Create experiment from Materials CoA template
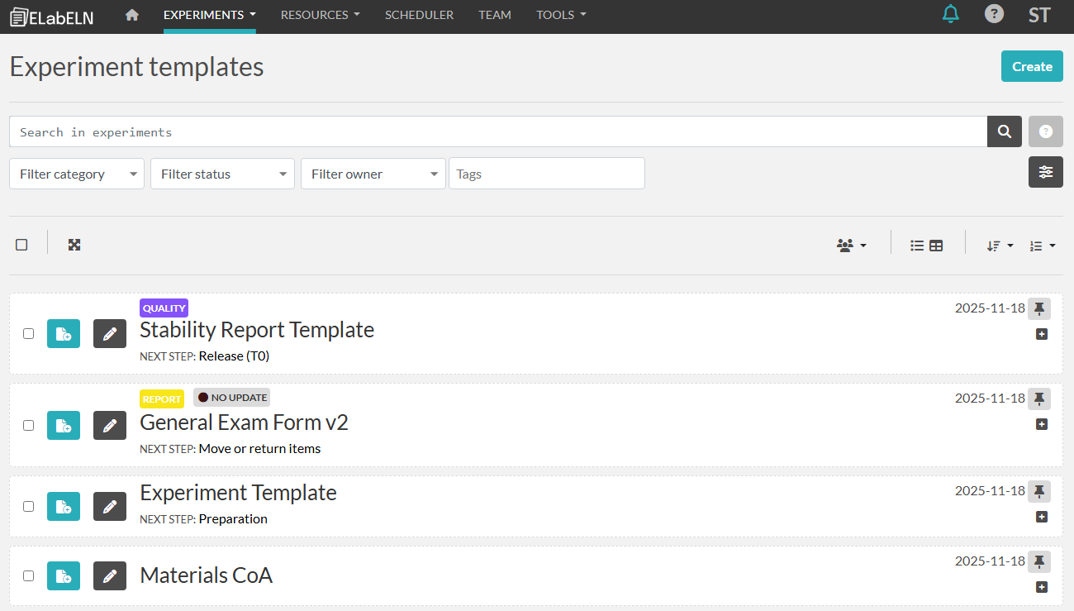This screenshot has height=611, width=1074. (x=64, y=575)
